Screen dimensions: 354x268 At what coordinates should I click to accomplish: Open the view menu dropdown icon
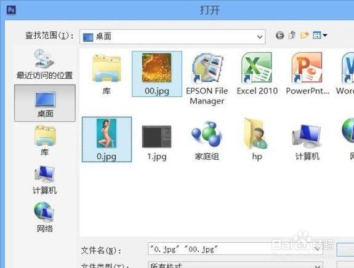point(320,35)
